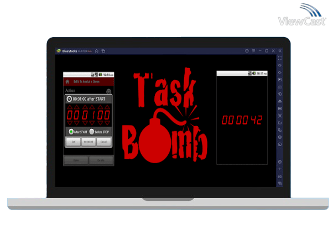The image size is (333, 229).
Task: Collapse the BlueStacks side toolbar with double-chevron
Action: [280, 51]
